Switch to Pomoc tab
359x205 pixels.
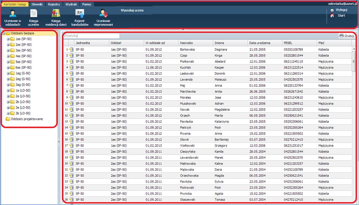click(87, 4)
